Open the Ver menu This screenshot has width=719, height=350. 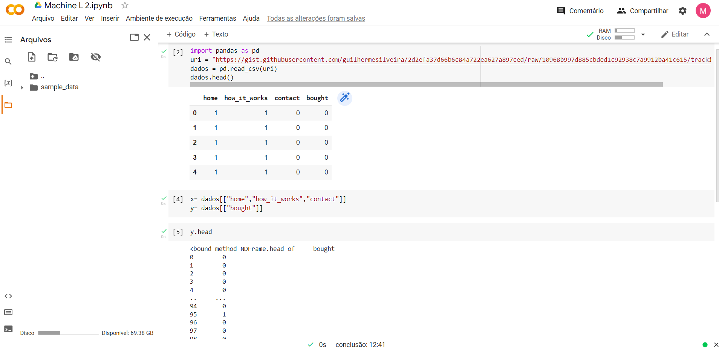[89, 18]
